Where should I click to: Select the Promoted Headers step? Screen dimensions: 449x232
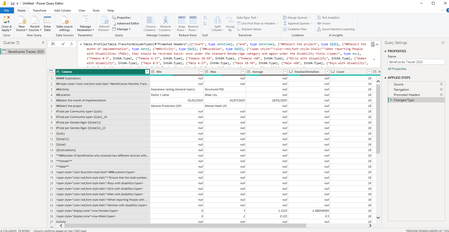[407, 95]
